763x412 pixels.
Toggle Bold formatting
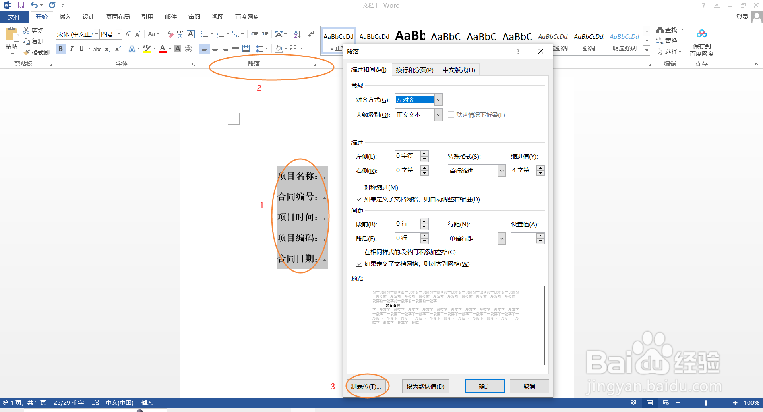pos(61,49)
